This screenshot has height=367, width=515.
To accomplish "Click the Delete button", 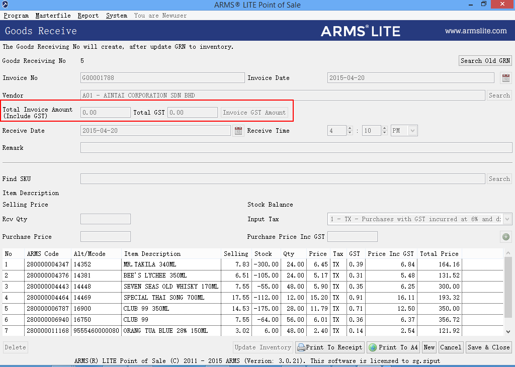I will [16, 347].
